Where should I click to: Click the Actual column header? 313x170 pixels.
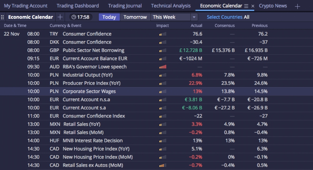pos(197,26)
